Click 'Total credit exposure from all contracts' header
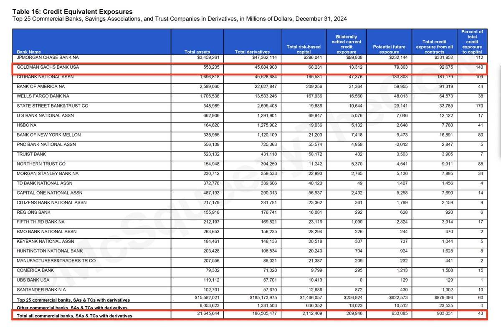This screenshot has width=501, height=327. 435,47
